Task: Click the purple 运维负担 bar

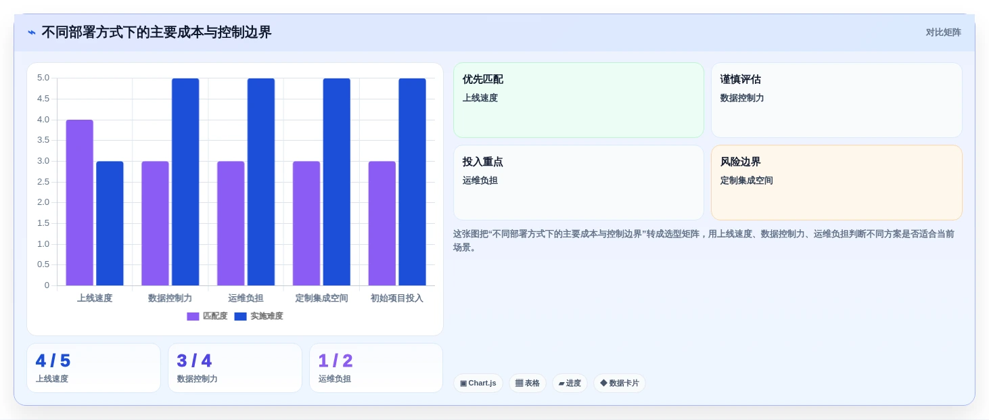Action: pos(231,223)
